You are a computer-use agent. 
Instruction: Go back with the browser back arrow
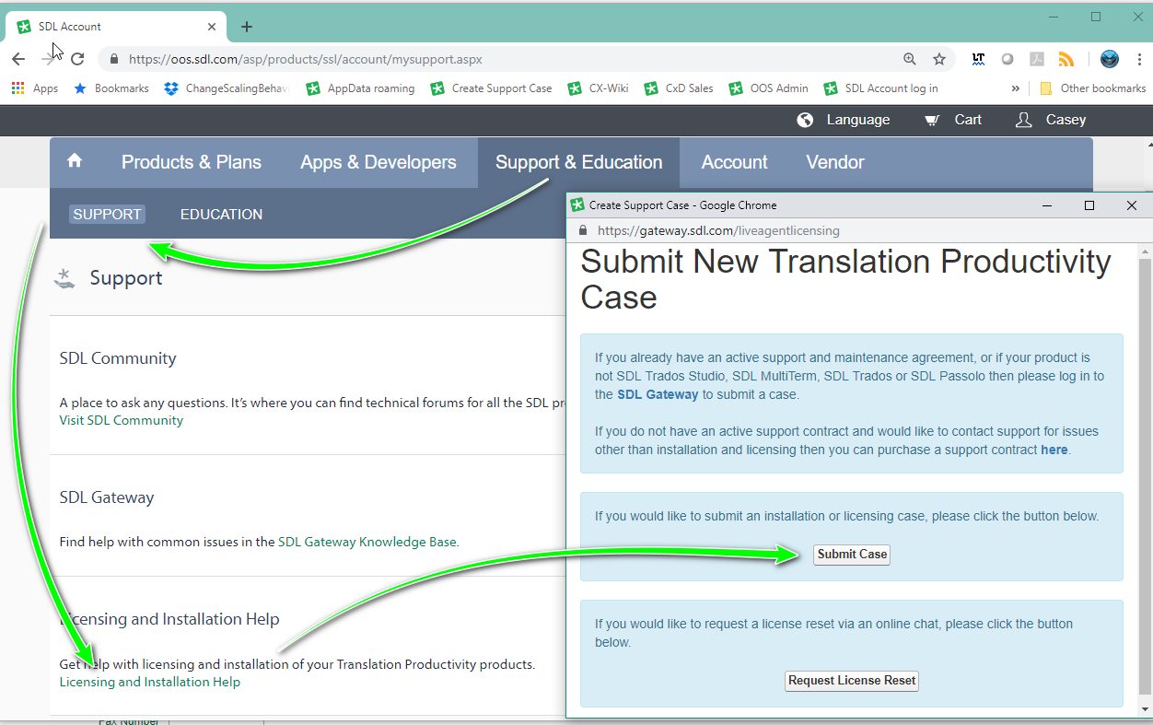point(18,59)
